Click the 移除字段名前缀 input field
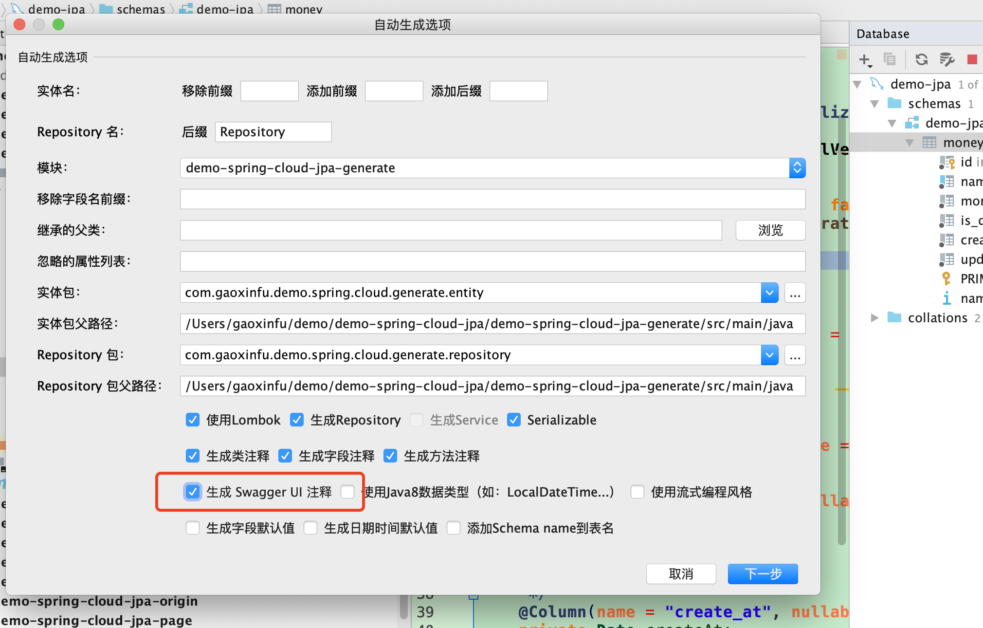Image resolution: width=983 pixels, height=628 pixels. [492, 199]
